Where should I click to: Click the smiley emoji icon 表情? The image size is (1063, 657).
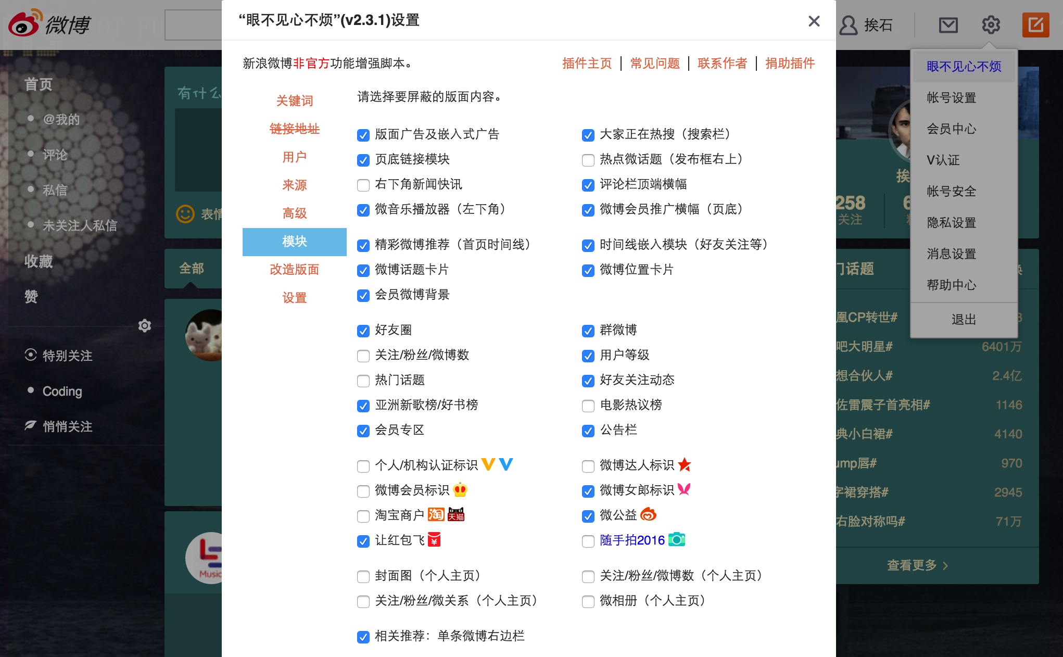(x=185, y=213)
